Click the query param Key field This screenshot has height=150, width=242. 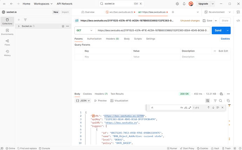107,57
